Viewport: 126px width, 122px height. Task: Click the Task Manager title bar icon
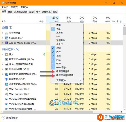click(x=3, y=3)
